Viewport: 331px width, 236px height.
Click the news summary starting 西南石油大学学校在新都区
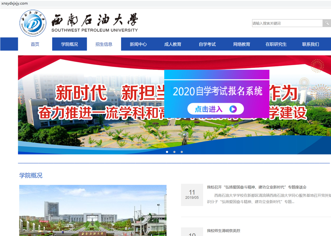tap(269, 199)
